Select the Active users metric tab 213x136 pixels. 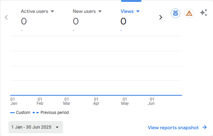tap(34, 12)
